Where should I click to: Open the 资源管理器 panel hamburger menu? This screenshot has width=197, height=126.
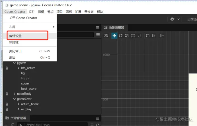98,118
